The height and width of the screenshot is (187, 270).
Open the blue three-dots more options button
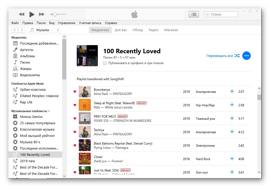pyautogui.click(x=247, y=56)
